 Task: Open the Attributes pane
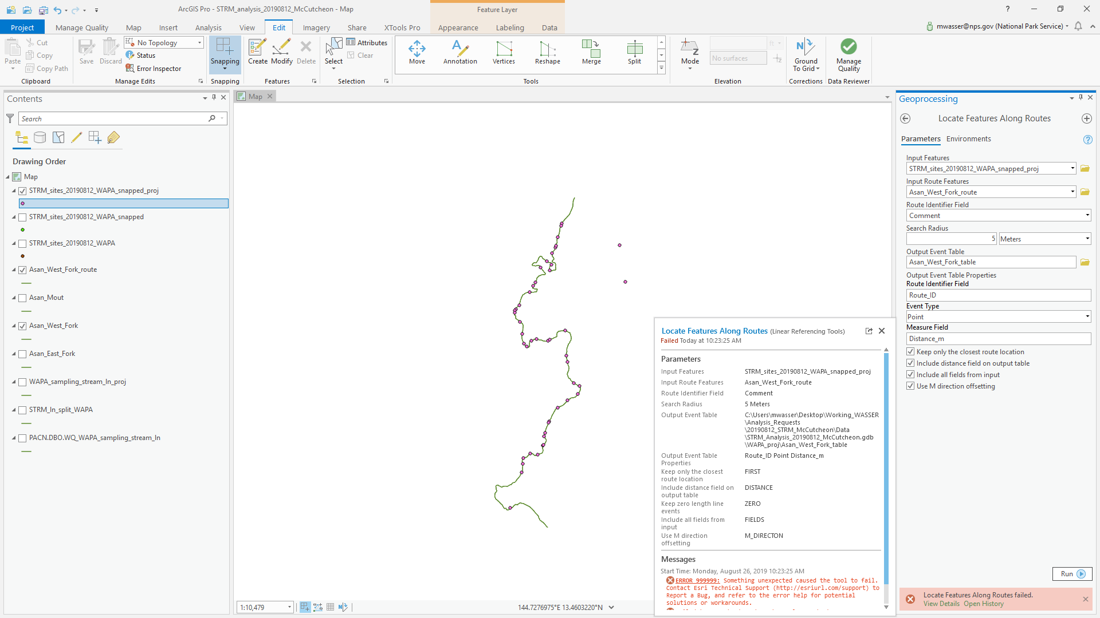pyautogui.click(x=367, y=42)
